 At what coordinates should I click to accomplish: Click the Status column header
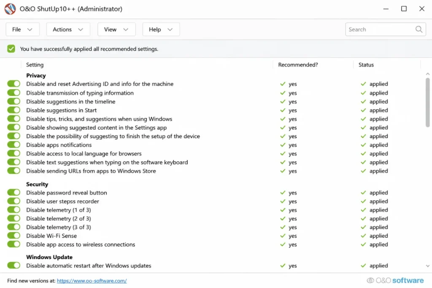(366, 65)
